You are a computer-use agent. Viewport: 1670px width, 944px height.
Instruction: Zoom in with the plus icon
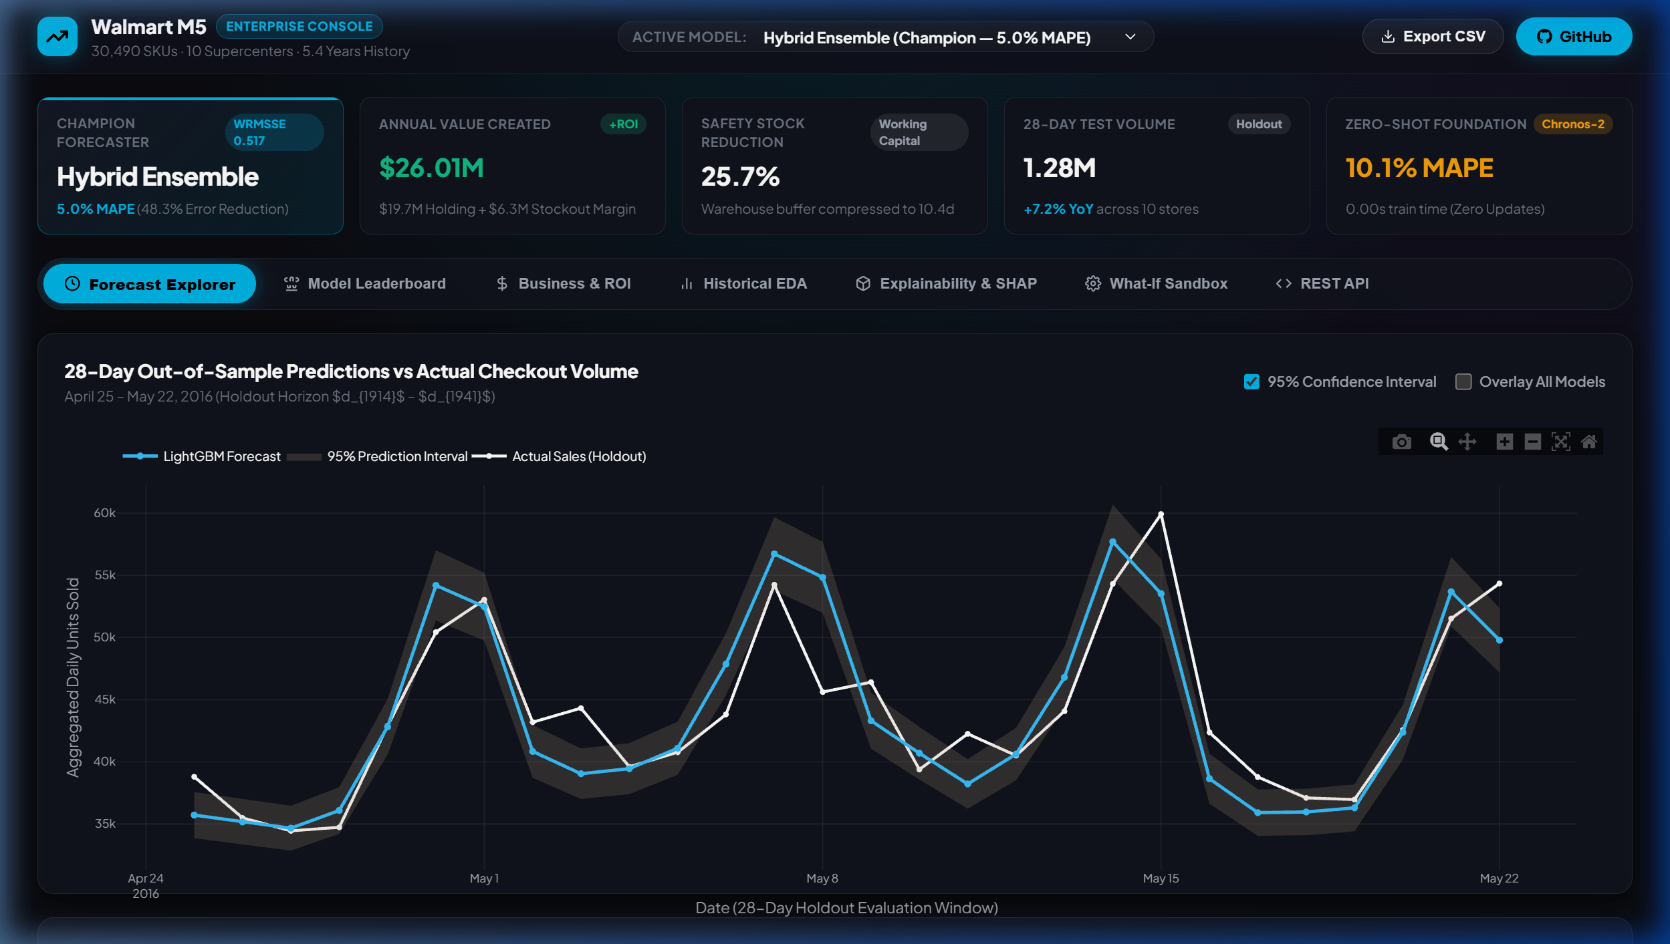point(1505,442)
